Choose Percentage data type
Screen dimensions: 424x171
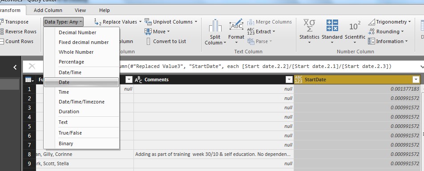[81, 62]
